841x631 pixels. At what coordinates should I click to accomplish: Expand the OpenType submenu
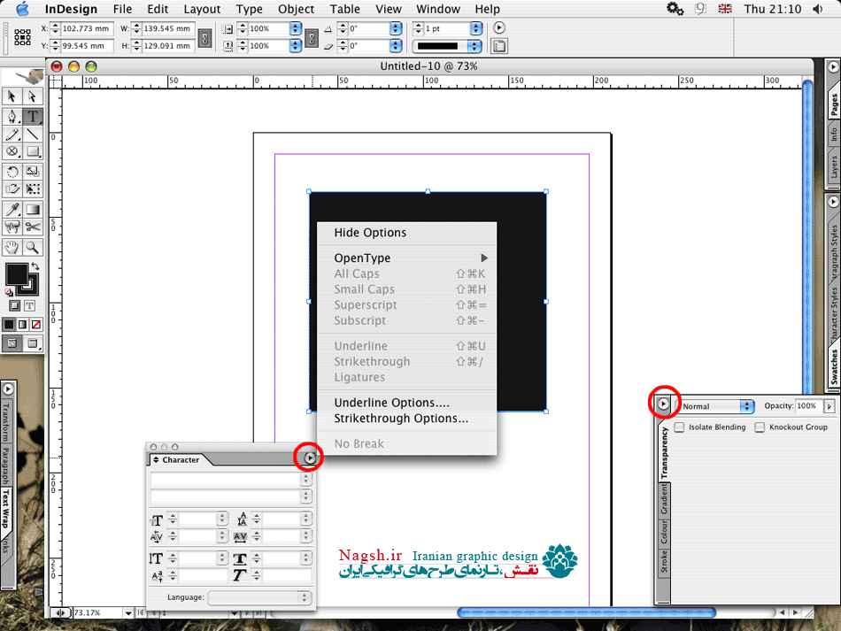[406, 258]
